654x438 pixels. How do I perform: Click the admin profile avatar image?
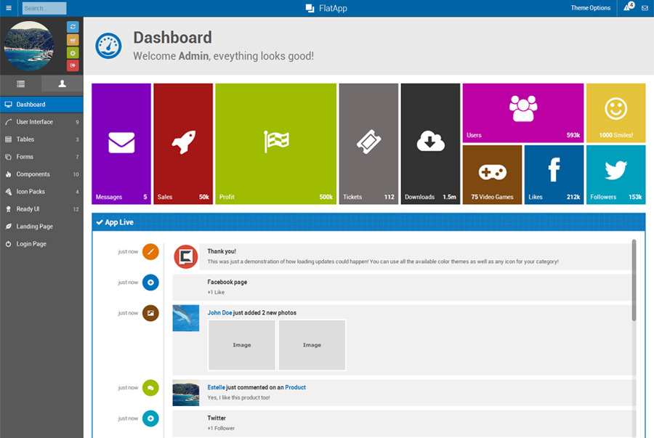coord(29,46)
